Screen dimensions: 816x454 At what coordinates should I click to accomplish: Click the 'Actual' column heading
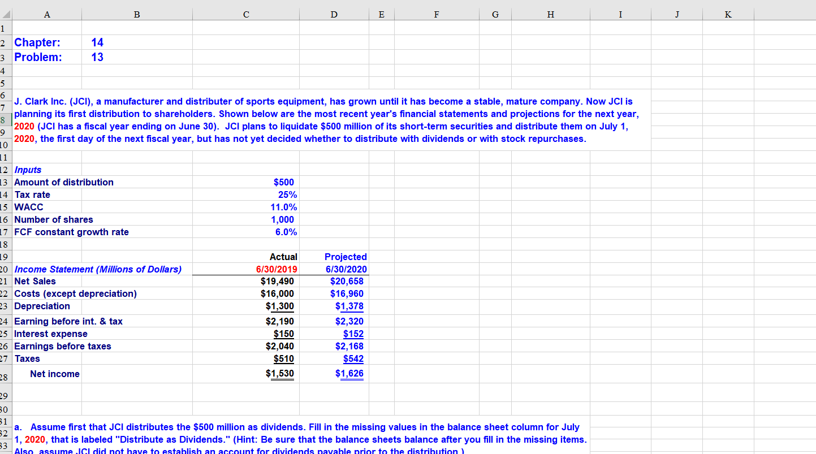pyautogui.click(x=283, y=257)
